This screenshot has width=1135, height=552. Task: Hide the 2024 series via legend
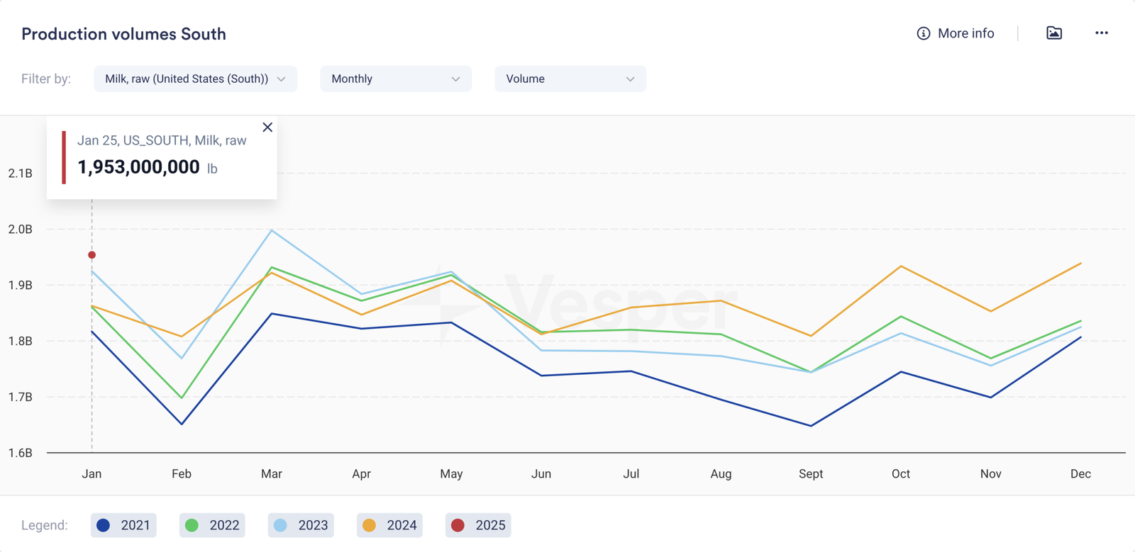click(389, 525)
